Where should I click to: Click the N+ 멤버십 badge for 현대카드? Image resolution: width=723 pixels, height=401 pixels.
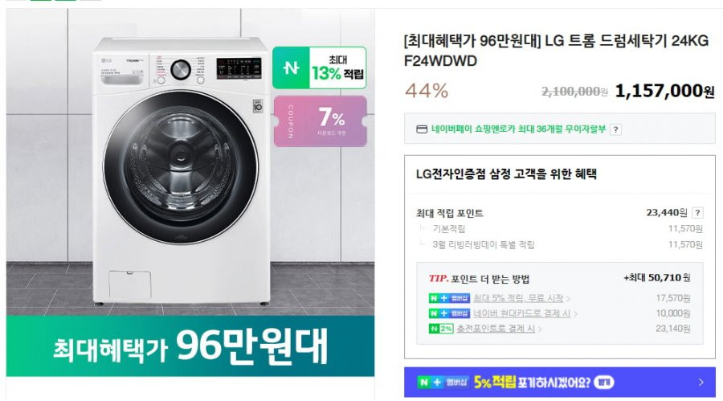tap(449, 313)
